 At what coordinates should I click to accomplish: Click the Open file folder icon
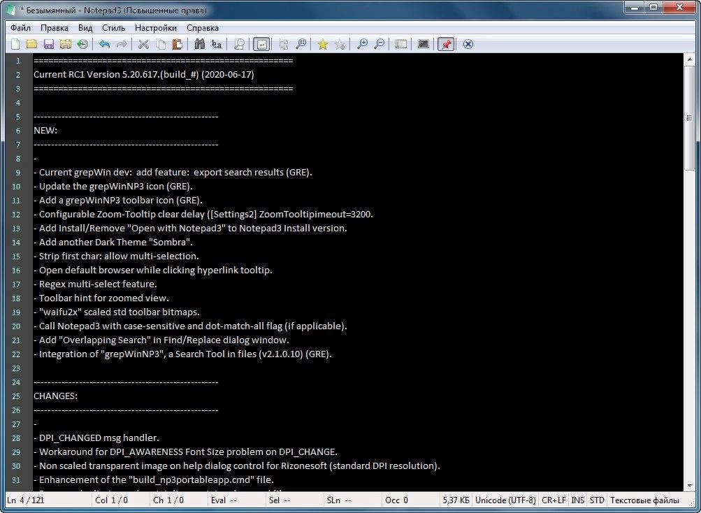pos(31,44)
